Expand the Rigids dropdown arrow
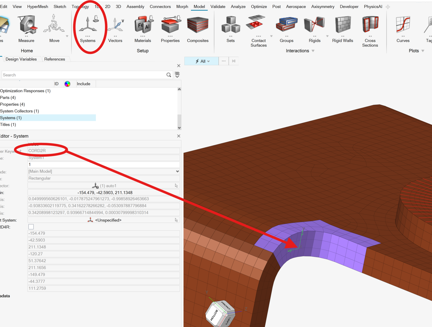Image resolution: width=432 pixels, height=327 pixels. coord(327,36)
